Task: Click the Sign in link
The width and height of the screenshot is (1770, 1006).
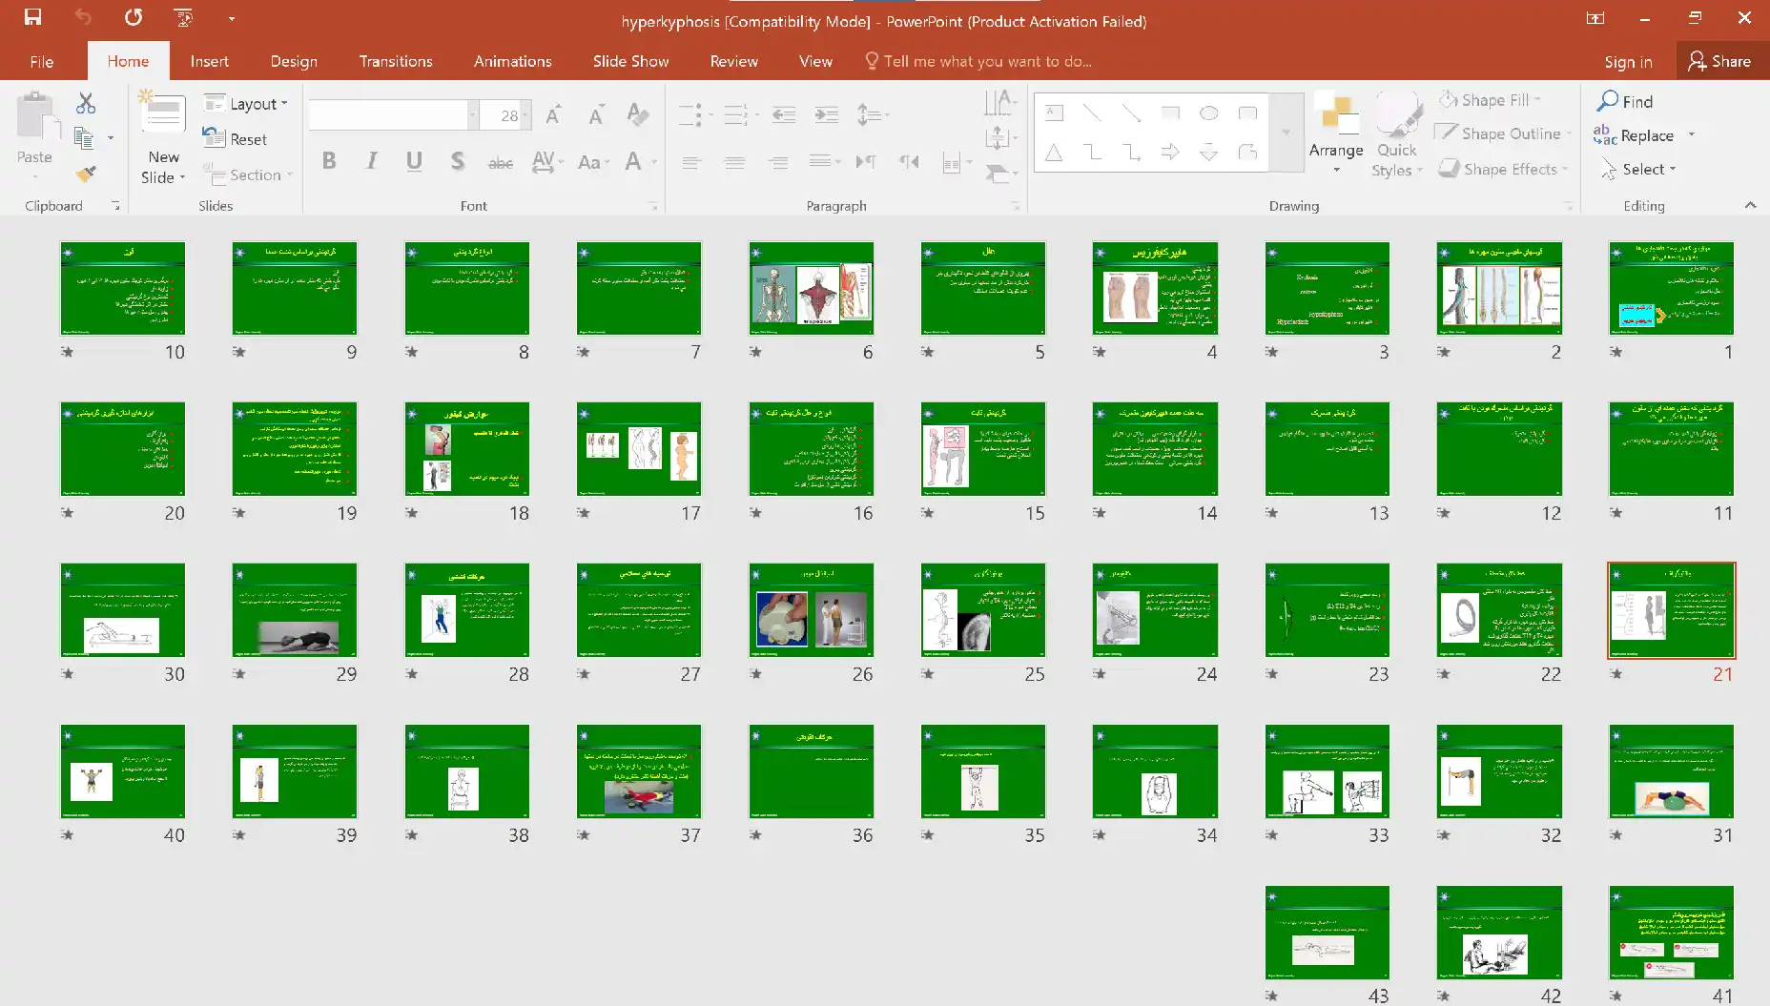Action: coord(1627,61)
